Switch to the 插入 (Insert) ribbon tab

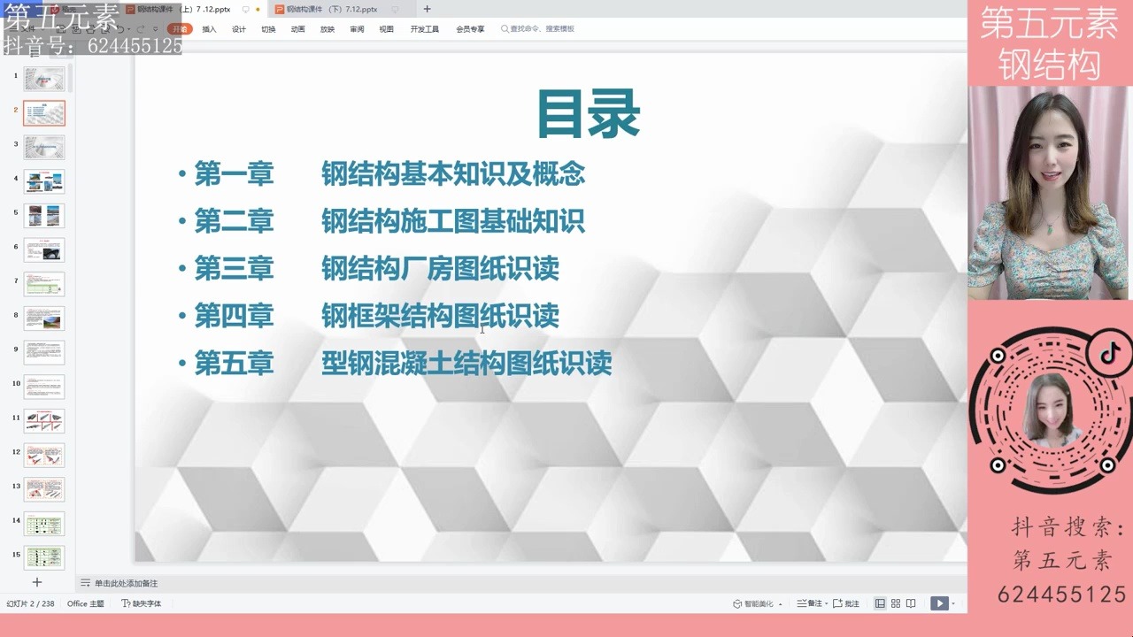(209, 28)
